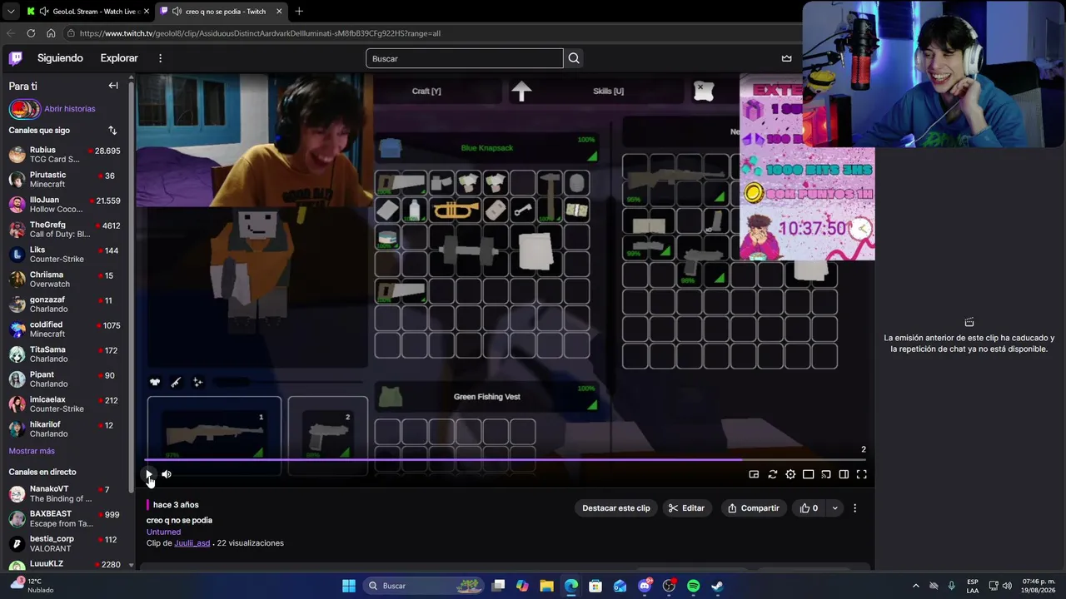Sort followed channels with the arrows icon
The width and height of the screenshot is (1066, 599).
coord(112,131)
